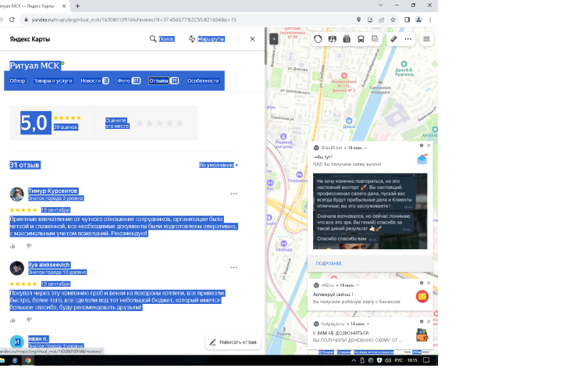The width and height of the screenshot is (562, 375).
Task: Toggle the traffic layer icon on map
Action: point(318,39)
